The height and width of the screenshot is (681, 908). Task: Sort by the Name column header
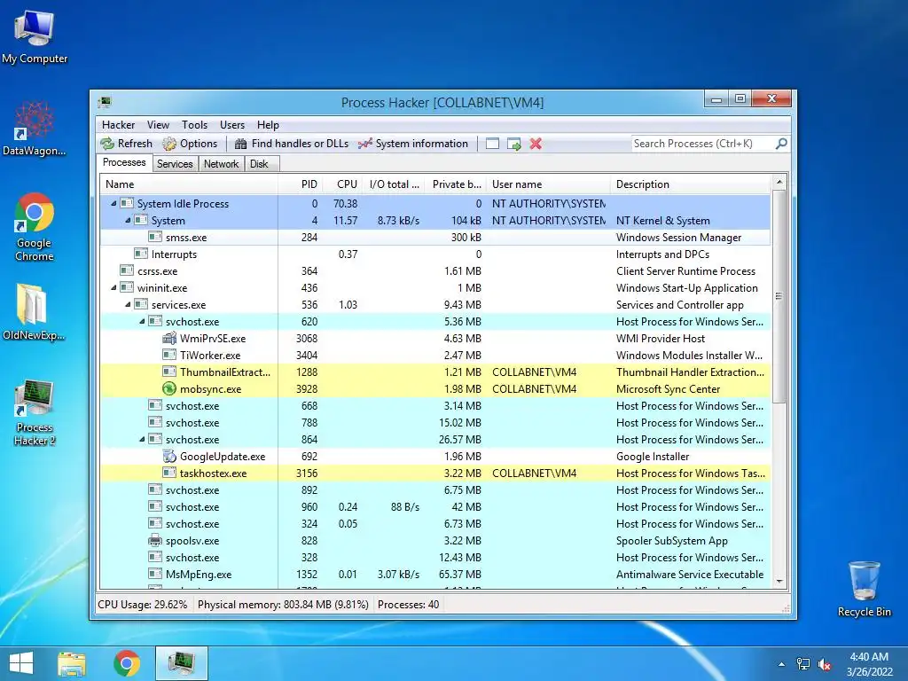(190, 184)
